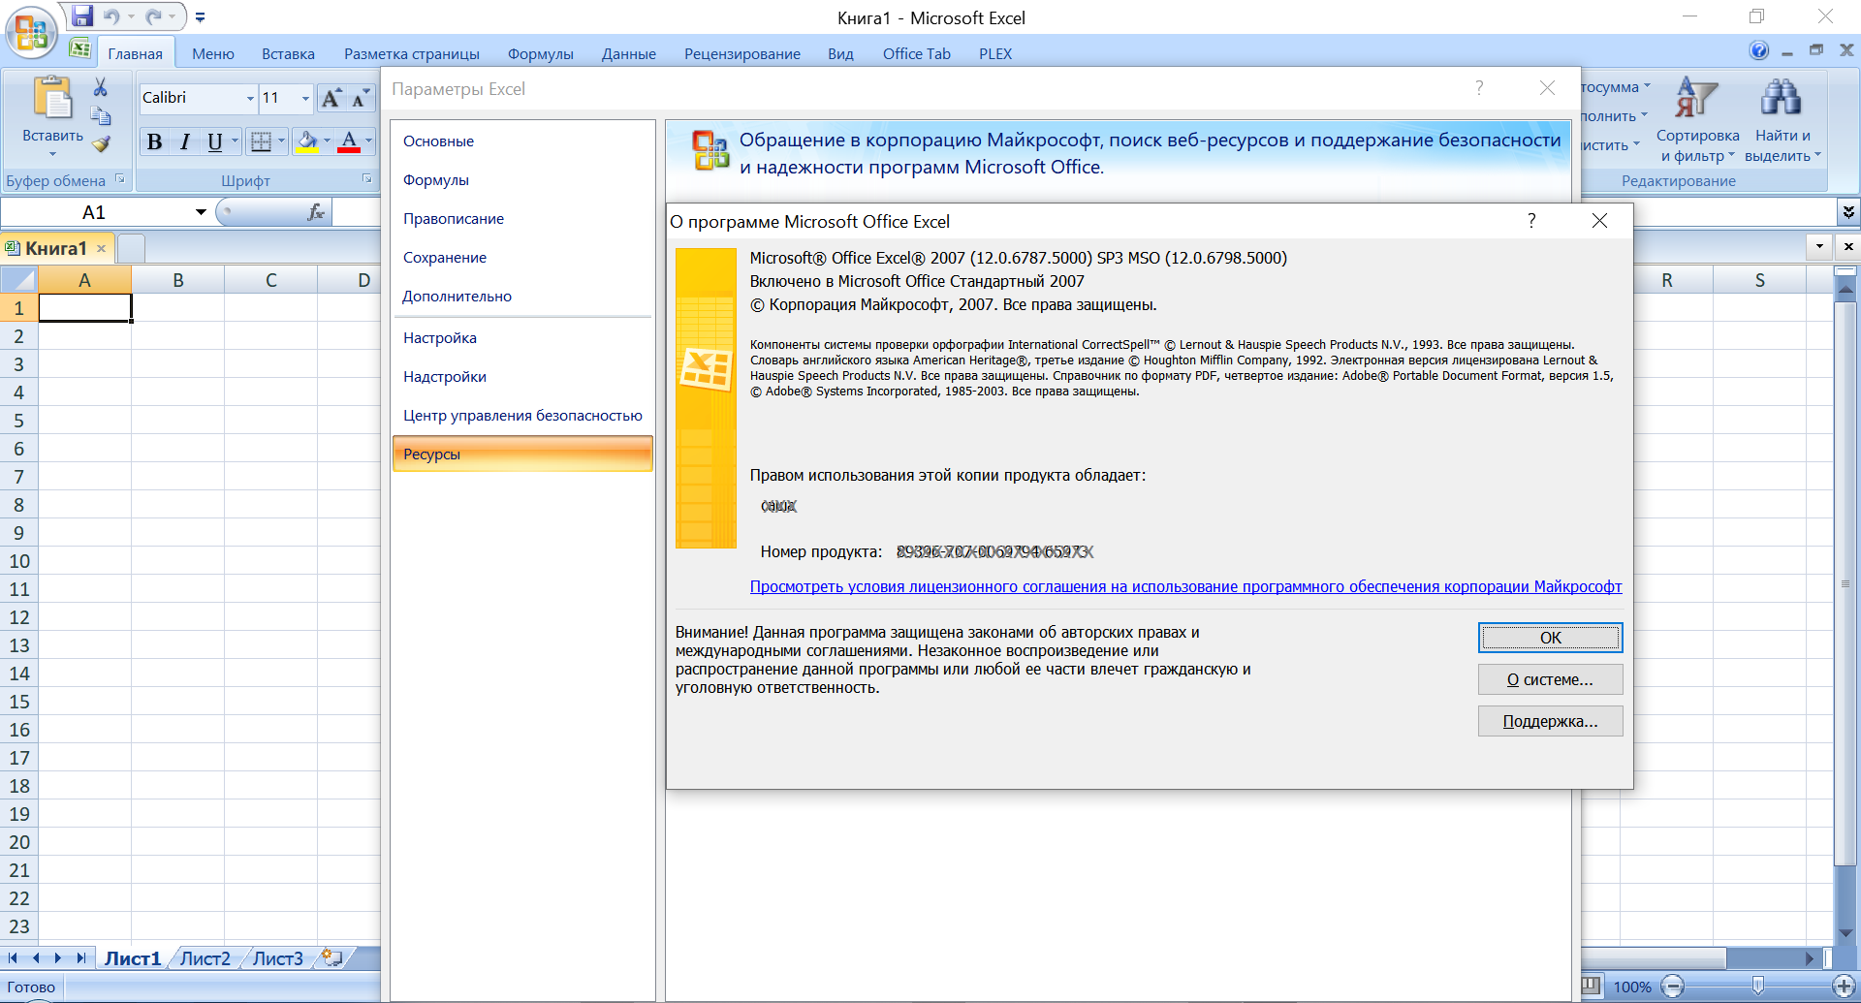Click the borders icon
This screenshot has width=1861, height=1003.
261,142
